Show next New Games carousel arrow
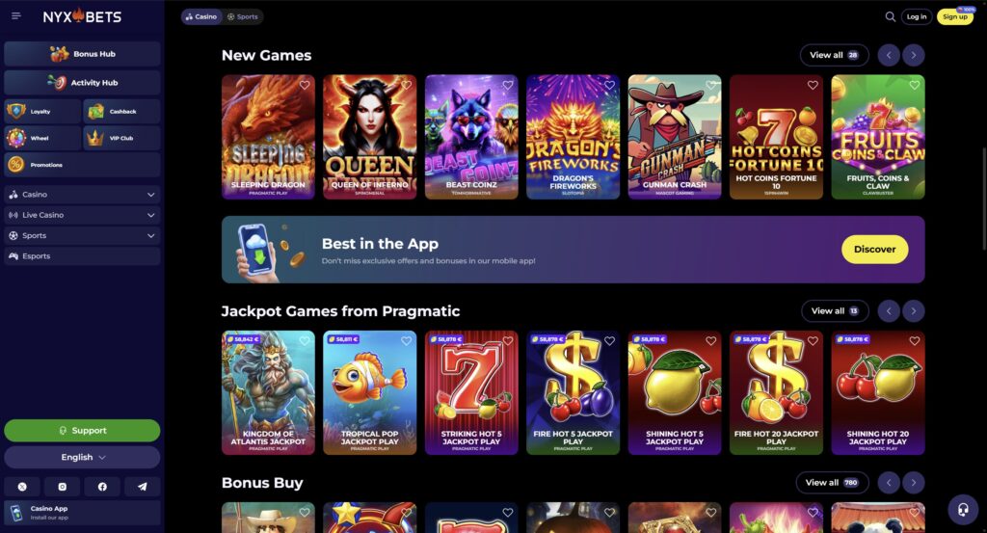 pyautogui.click(x=914, y=55)
